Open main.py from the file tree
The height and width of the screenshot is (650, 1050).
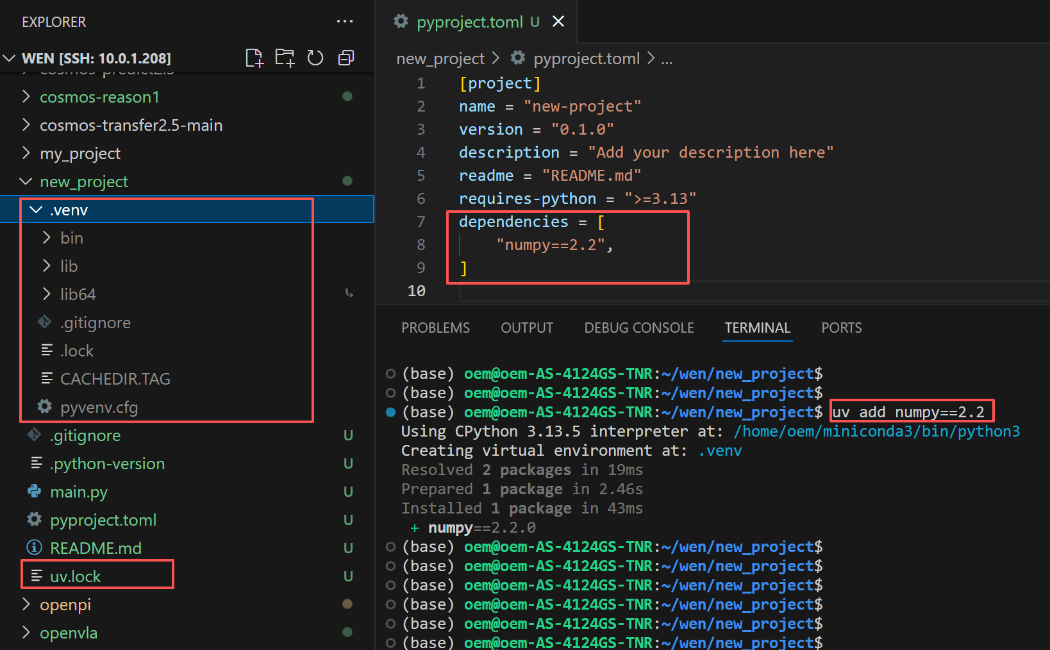[79, 492]
